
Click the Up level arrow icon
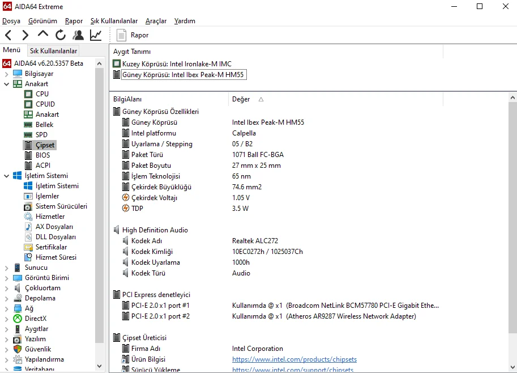click(43, 35)
